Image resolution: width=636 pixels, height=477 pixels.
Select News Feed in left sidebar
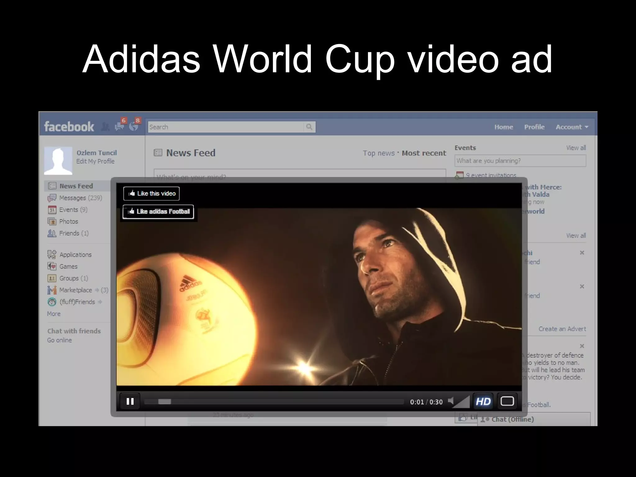(x=77, y=186)
